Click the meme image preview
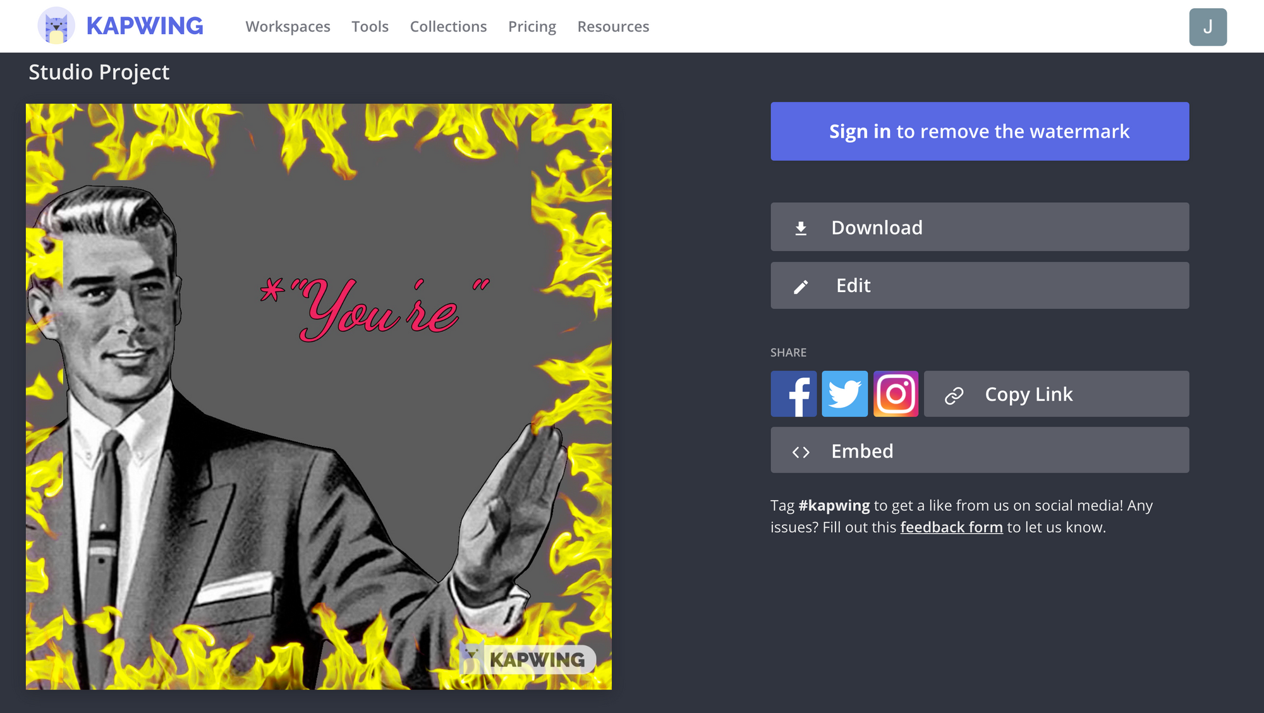 (319, 396)
